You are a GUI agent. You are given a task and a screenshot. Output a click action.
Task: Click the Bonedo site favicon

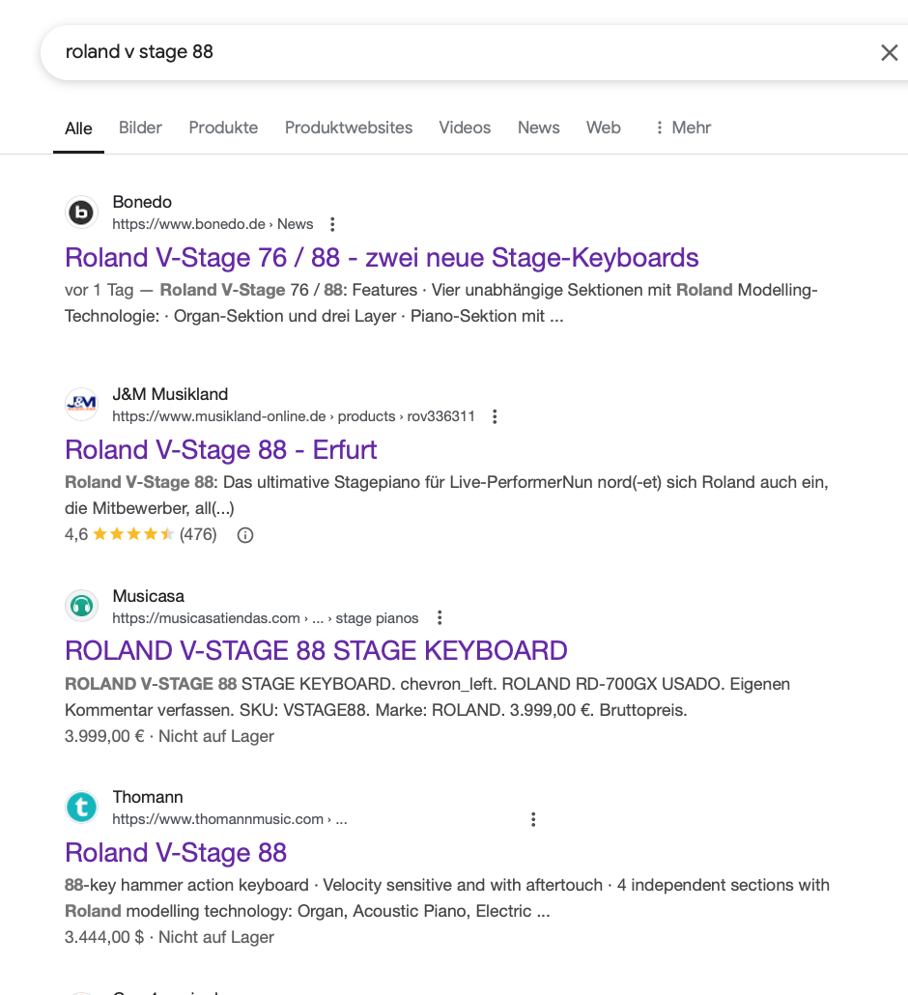pyautogui.click(x=81, y=212)
